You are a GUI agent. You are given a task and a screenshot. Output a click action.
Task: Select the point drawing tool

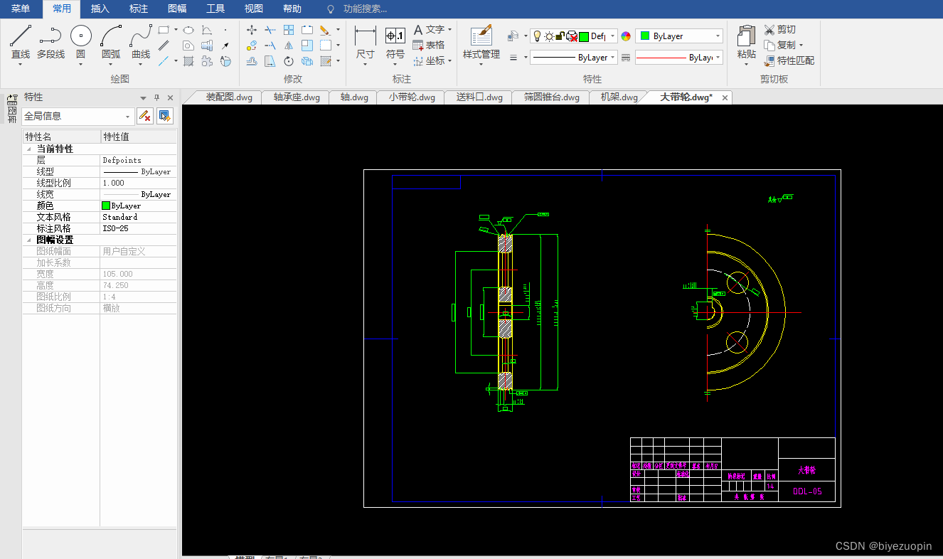pyautogui.click(x=225, y=30)
